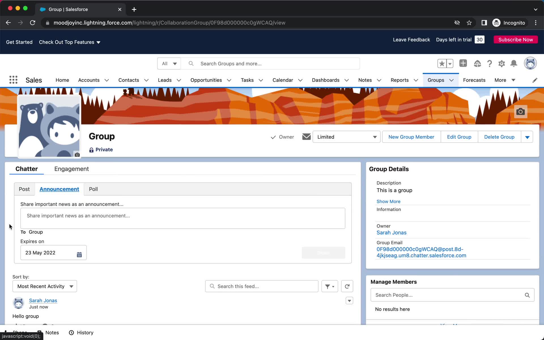
Task: Reload the page in the browser
Action: coord(33,23)
